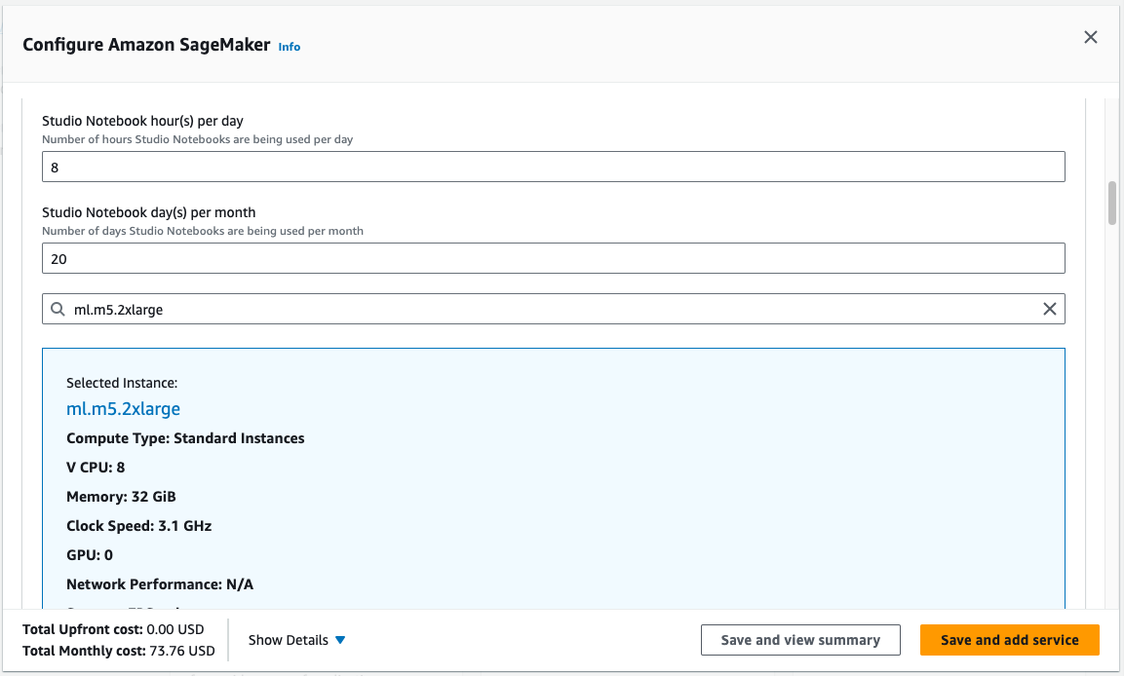Click the magnifier icon in instance search

coord(58,309)
